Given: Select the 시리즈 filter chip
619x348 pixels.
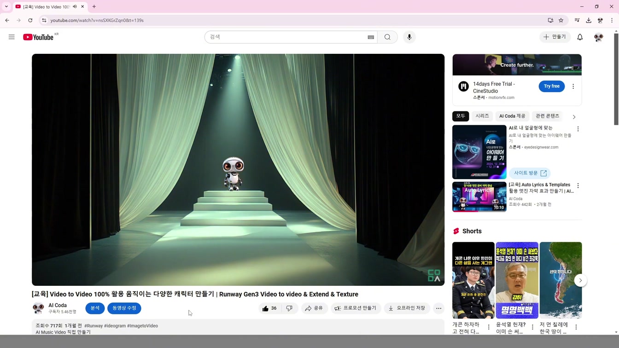Looking at the screenshot, I should tap(482, 116).
